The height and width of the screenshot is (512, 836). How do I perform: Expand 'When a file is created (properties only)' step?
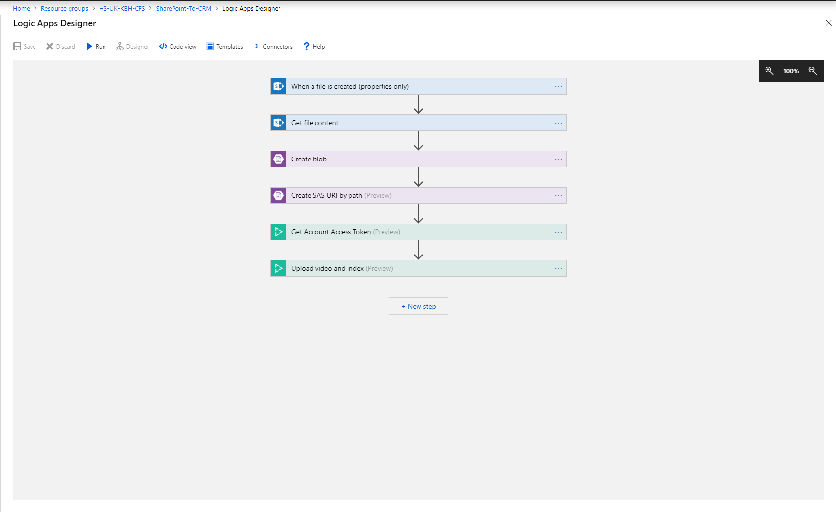tap(418, 86)
